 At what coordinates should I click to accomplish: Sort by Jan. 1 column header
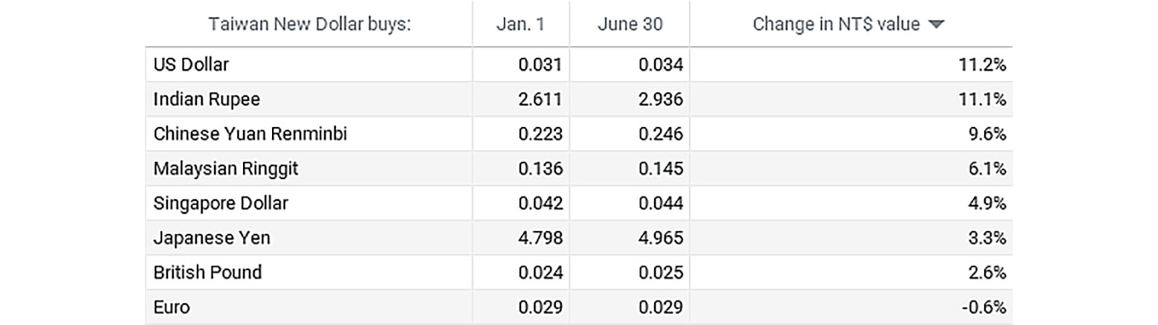point(520,25)
